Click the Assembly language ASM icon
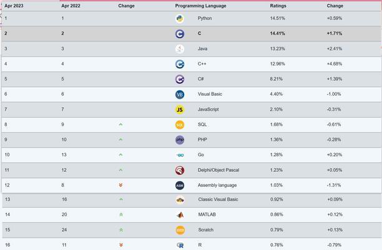The width and height of the screenshot is (382, 250). coord(180,185)
